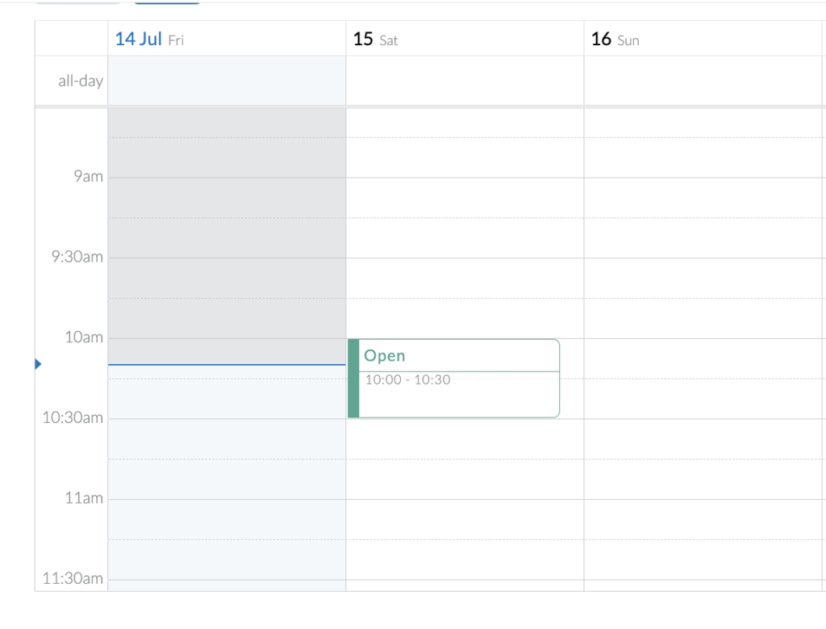The width and height of the screenshot is (826, 629).
Task: Click the 10:00 - 10:30 time text
Action: coord(407,379)
